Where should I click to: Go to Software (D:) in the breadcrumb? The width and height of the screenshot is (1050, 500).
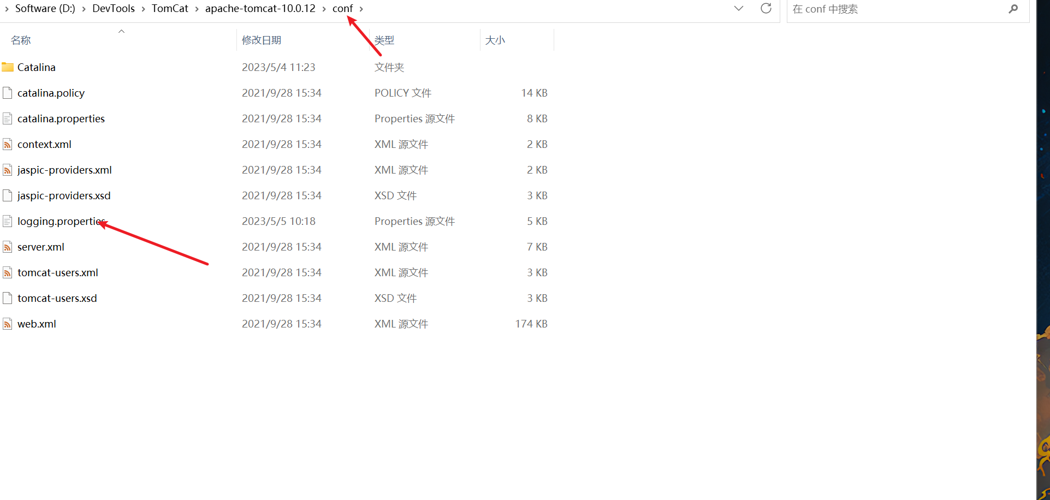[x=45, y=8]
